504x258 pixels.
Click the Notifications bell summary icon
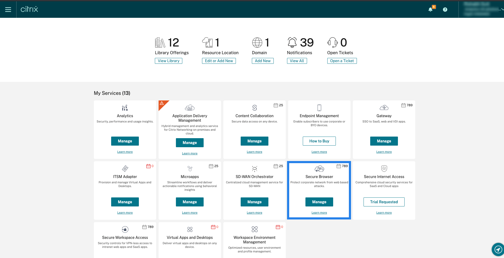point(292,43)
